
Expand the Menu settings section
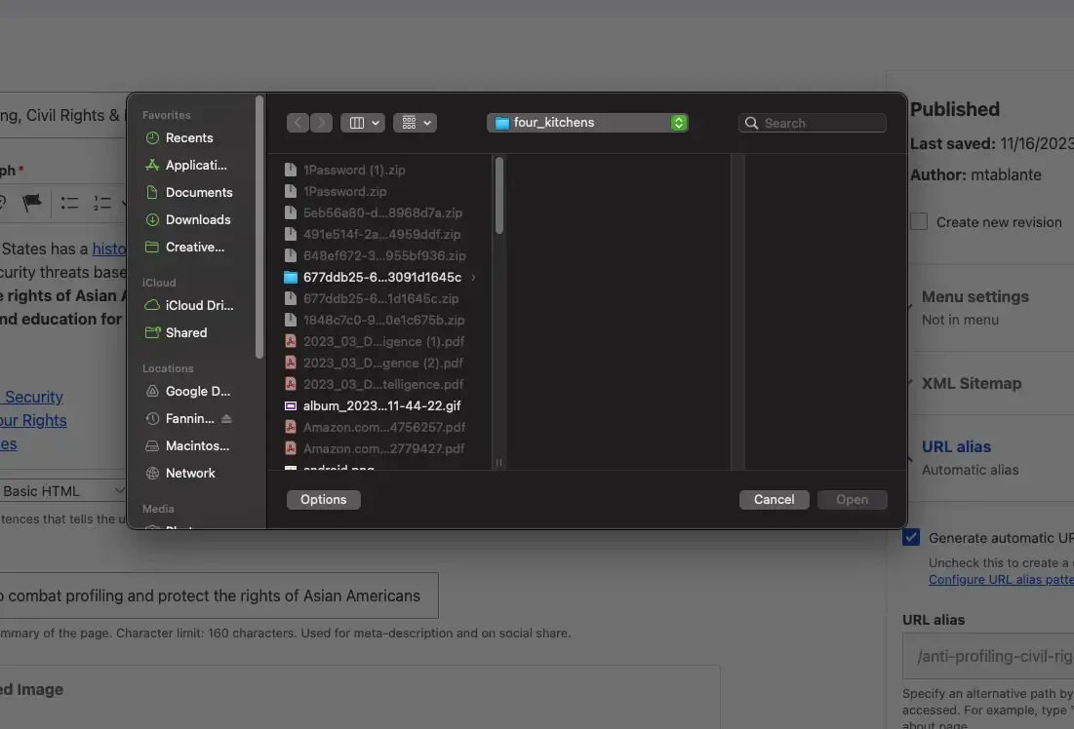pyautogui.click(x=975, y=296)
